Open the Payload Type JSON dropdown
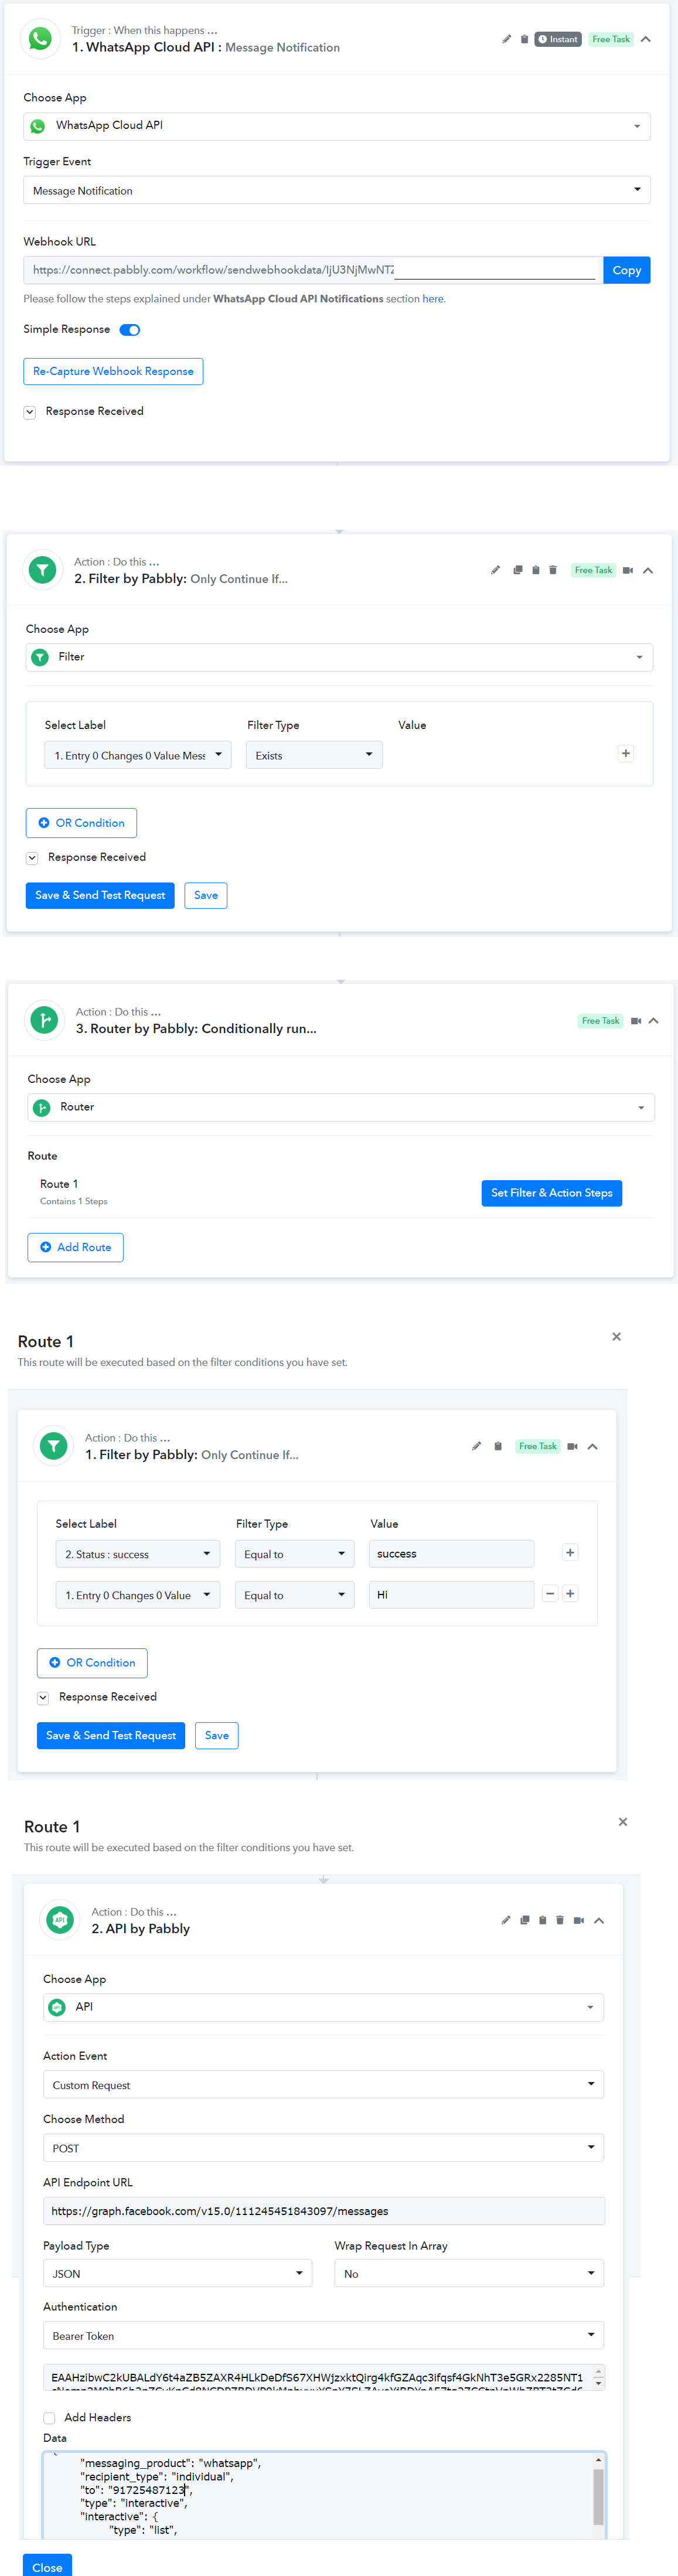The image size is (678, 2576). point(178,2273)
